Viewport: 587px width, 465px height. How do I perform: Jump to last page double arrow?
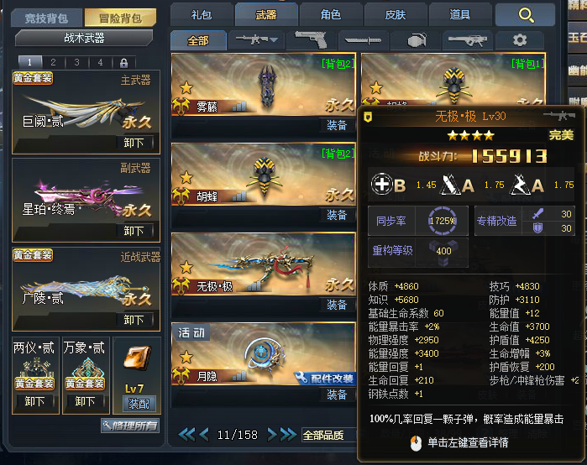tap(289, 435)
